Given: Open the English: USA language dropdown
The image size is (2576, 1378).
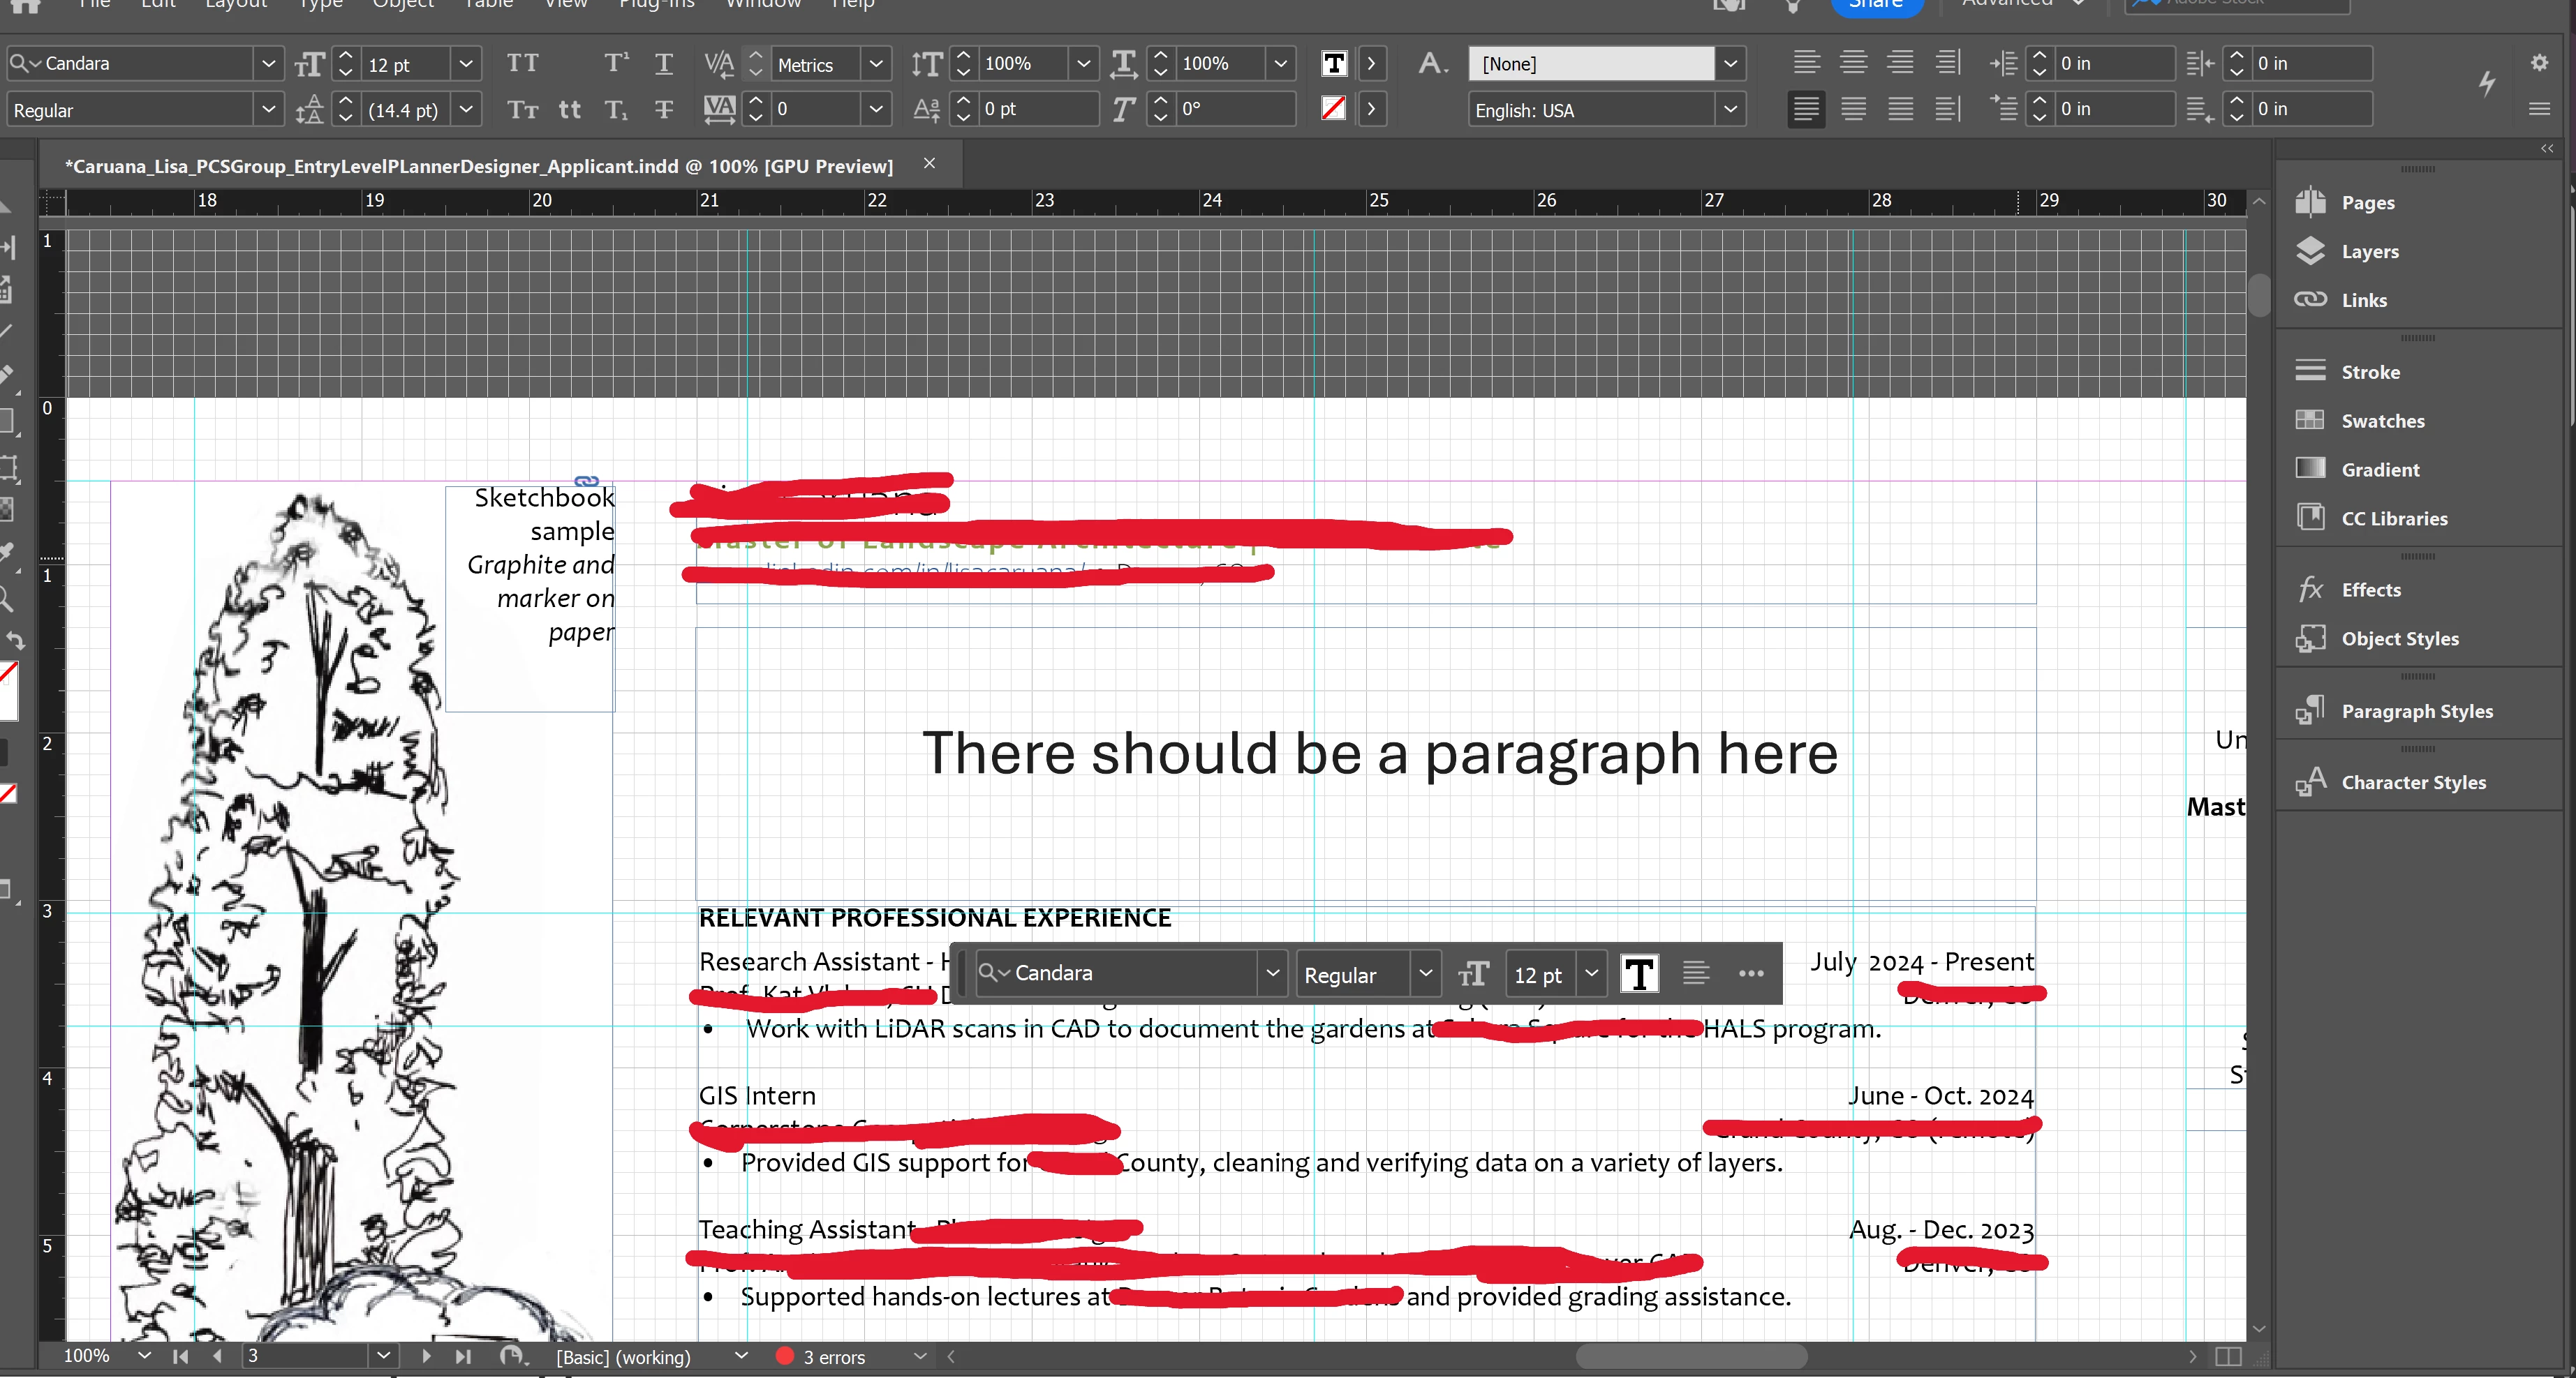Looking at the screenshot, I should coord(1730,110).
